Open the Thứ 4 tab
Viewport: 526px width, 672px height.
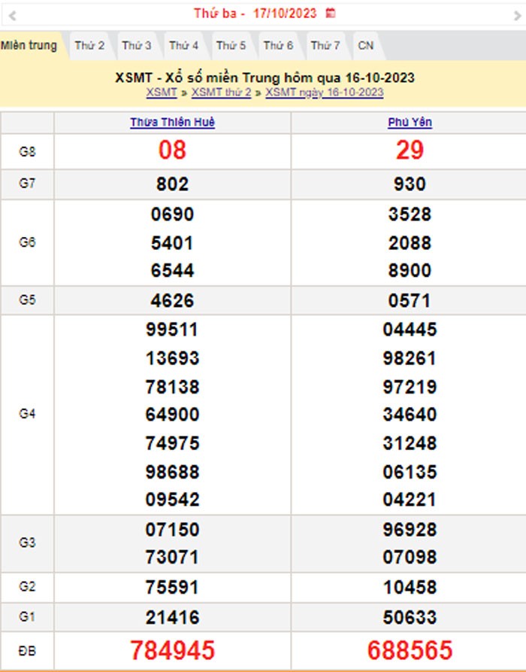click(x=183, y=46)
